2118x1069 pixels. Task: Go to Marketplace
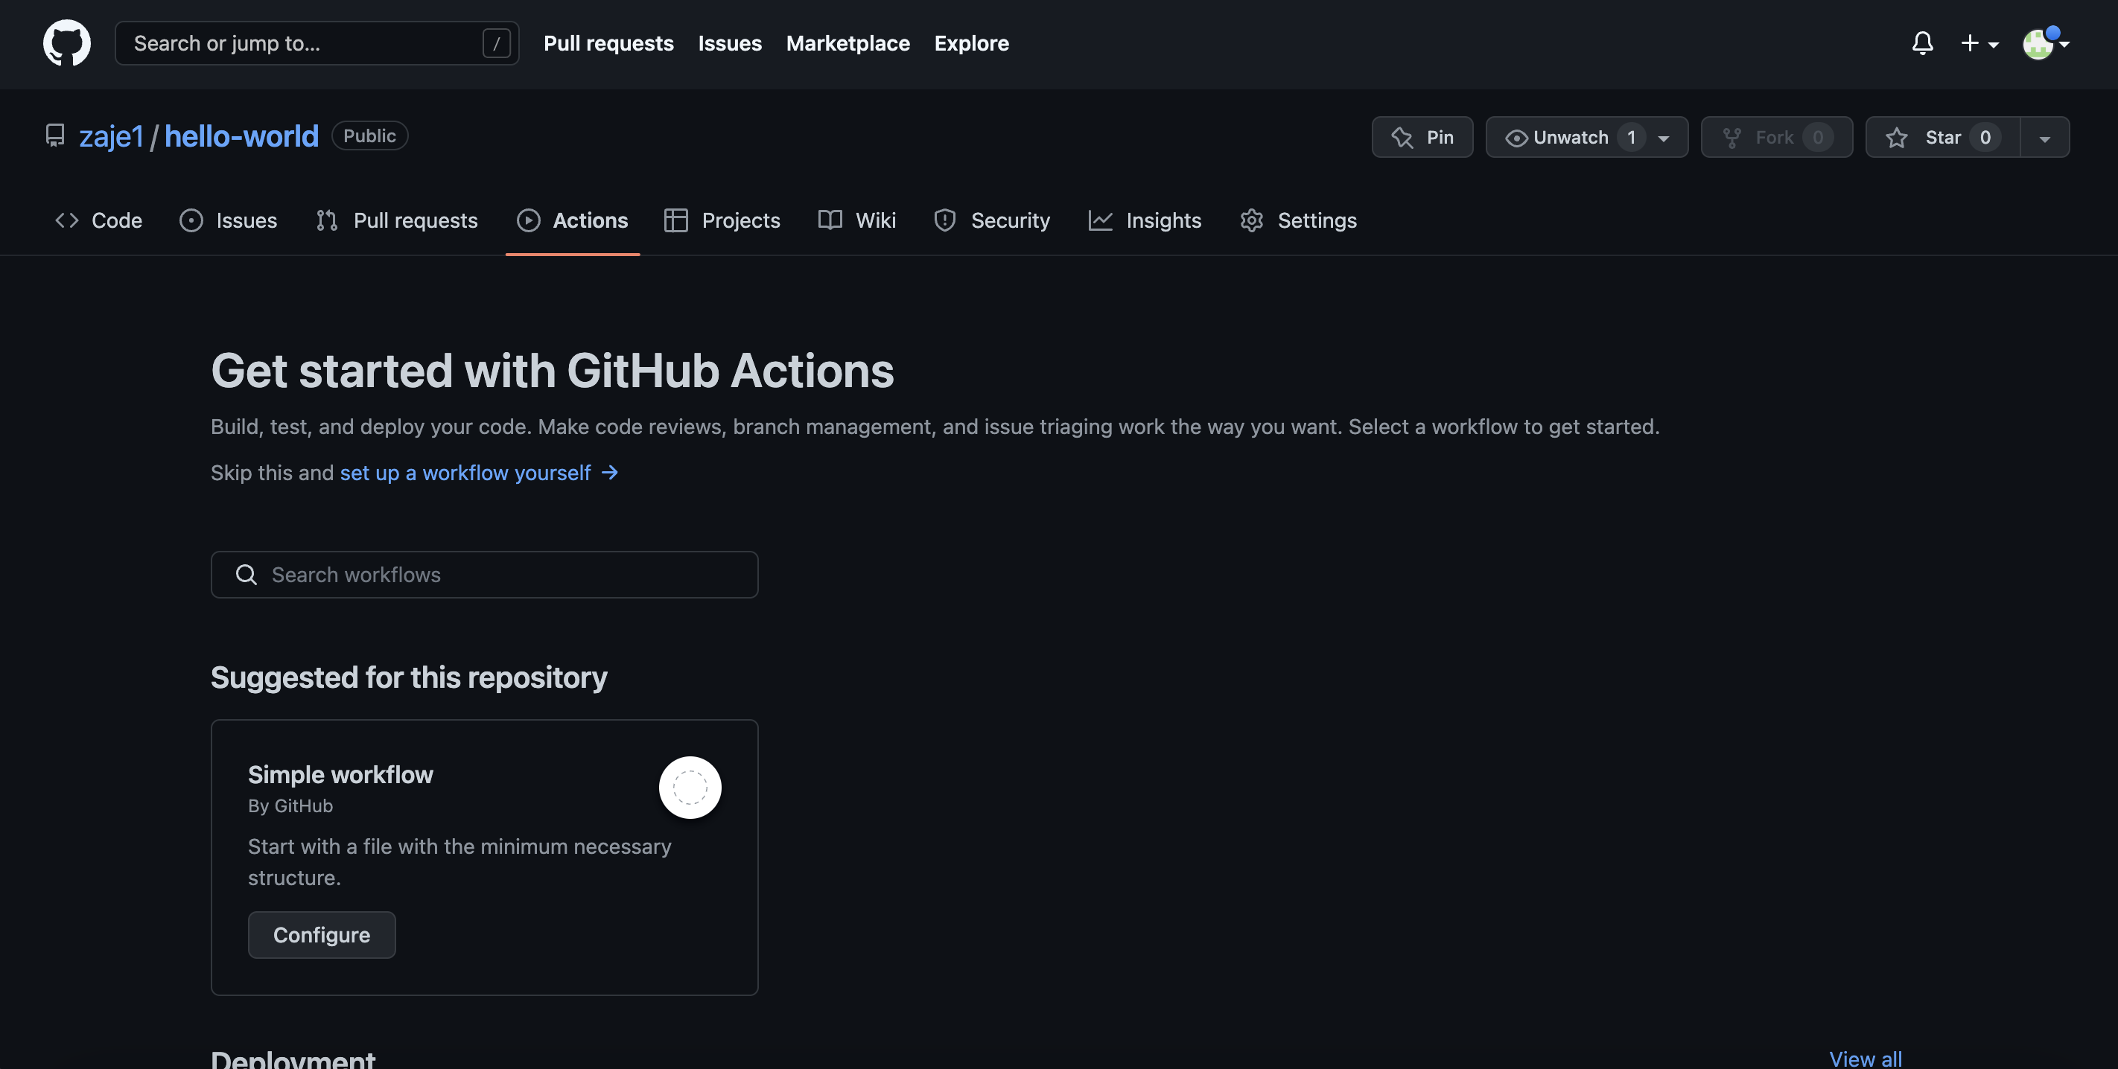click(x=847, y=42)
